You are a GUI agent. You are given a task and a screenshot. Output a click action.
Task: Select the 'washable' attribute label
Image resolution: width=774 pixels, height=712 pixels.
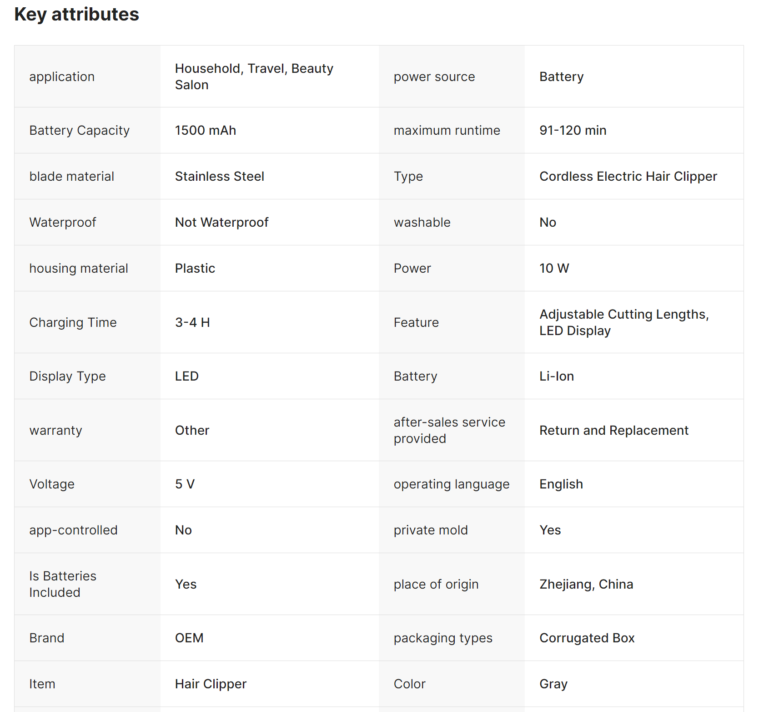pyautogui.click(x=422, y=223)
